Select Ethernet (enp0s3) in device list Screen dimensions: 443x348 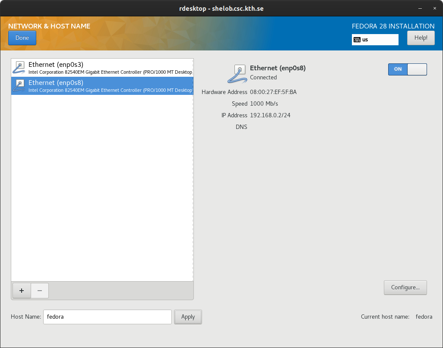[102, 68]
